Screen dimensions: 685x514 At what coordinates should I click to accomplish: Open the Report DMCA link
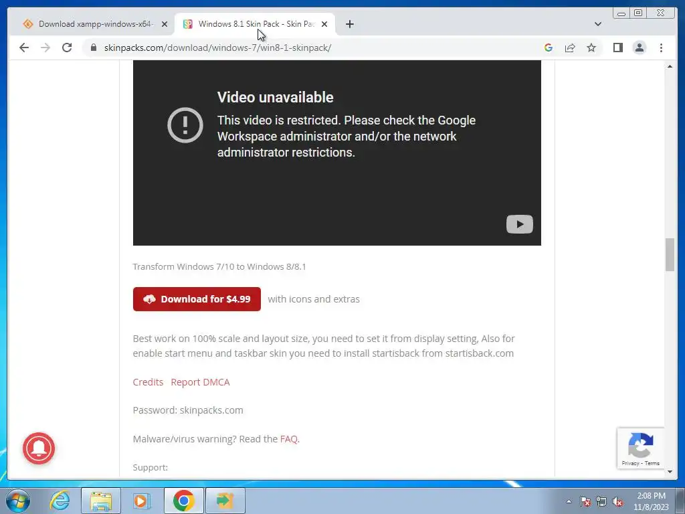point(200,382)
